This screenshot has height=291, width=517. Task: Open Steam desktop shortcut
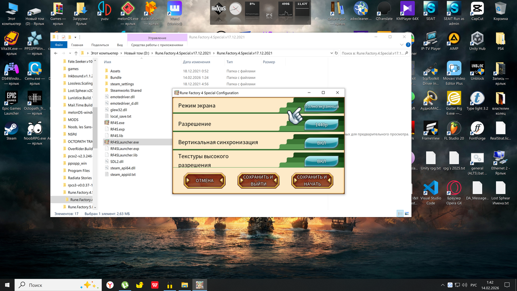[11, 131]
